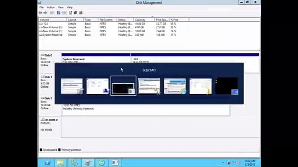298x167 pixels.
Task: Open the Action menu
Action: [51, 7]
